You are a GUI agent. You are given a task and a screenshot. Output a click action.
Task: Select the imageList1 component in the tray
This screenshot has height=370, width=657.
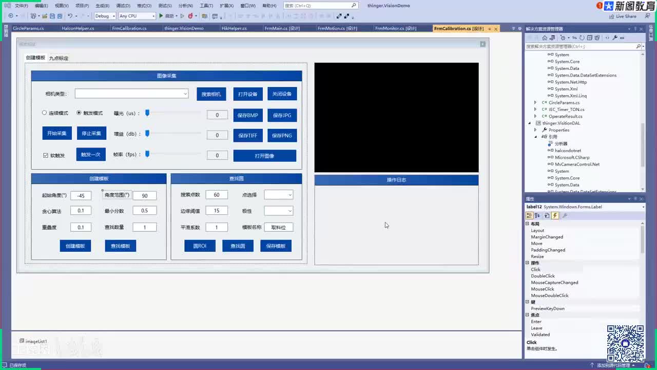[33, 341]
